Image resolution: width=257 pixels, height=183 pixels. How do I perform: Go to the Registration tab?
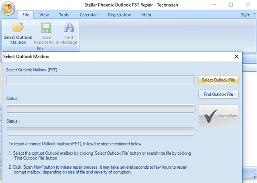point(120,15)
